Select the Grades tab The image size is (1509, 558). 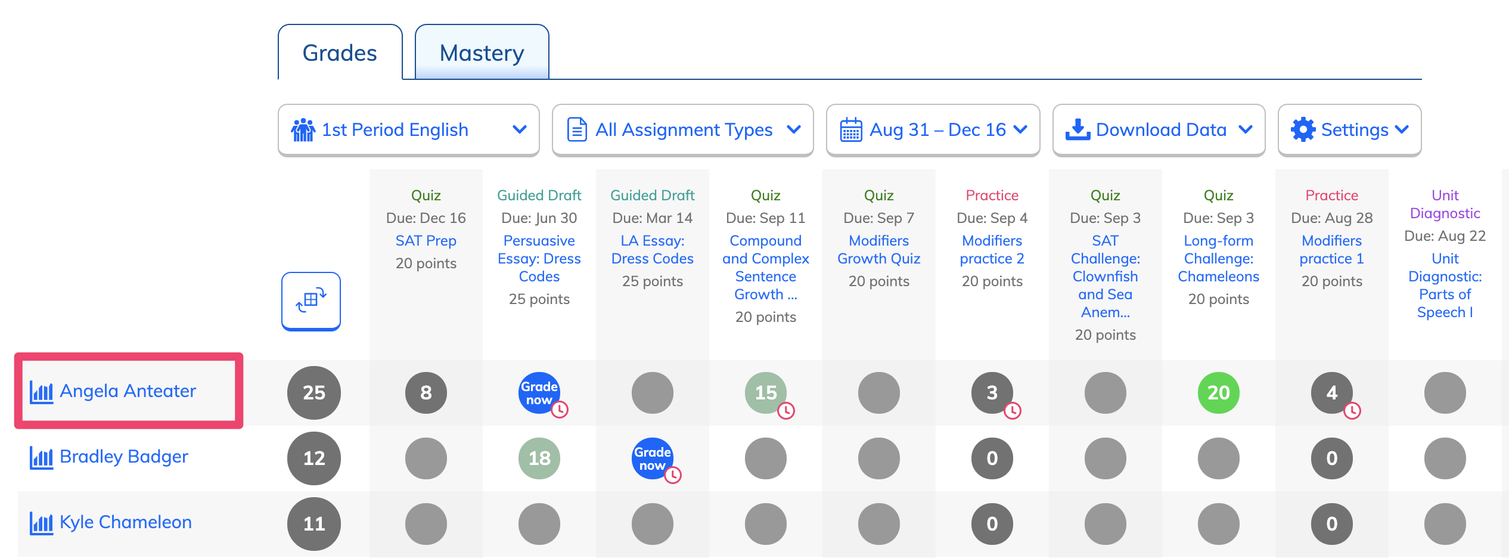point(340,52)
